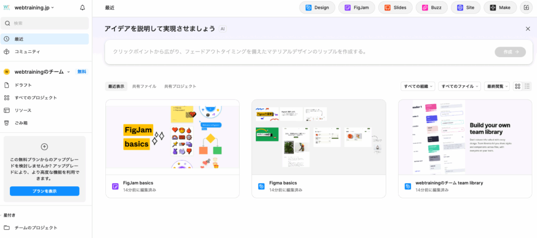Open the notifications bell
This screenshot has width=537, height=238.
click(82, 8)
